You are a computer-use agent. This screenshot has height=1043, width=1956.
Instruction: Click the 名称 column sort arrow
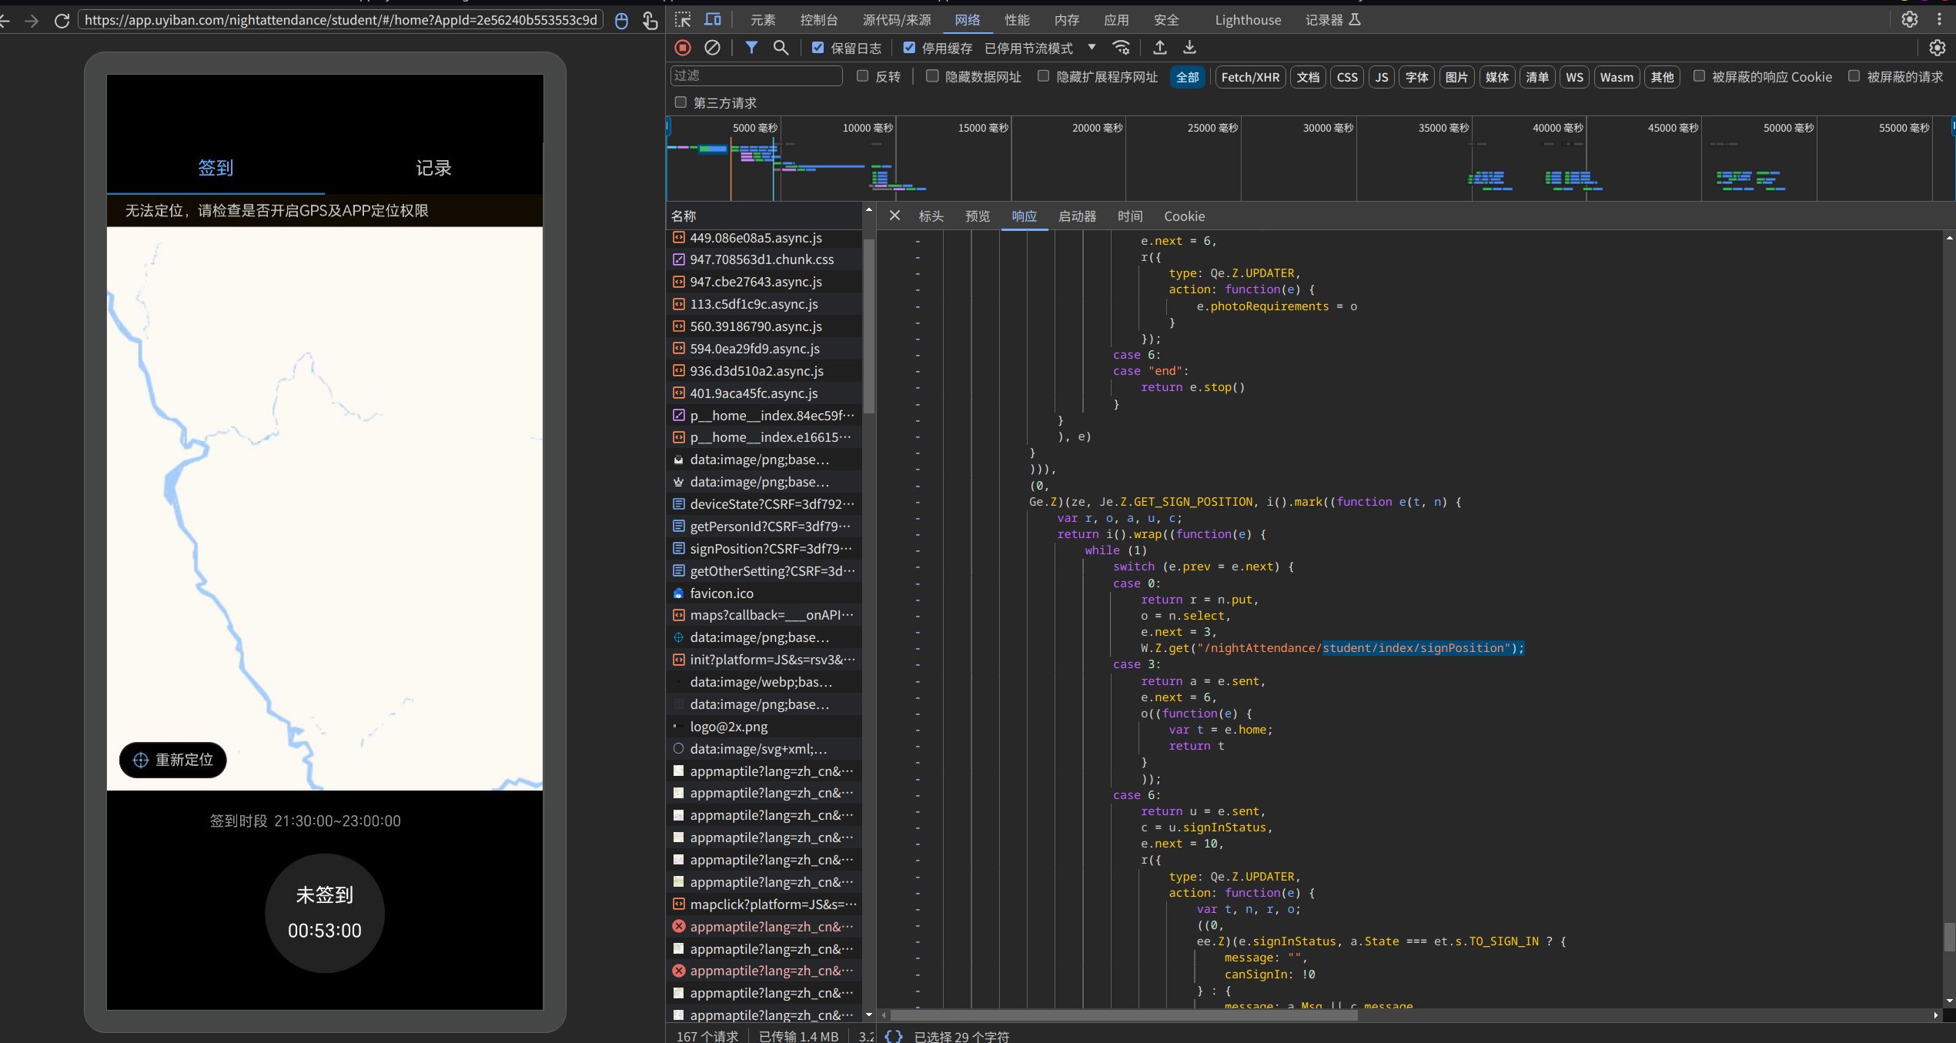point(868,210)
